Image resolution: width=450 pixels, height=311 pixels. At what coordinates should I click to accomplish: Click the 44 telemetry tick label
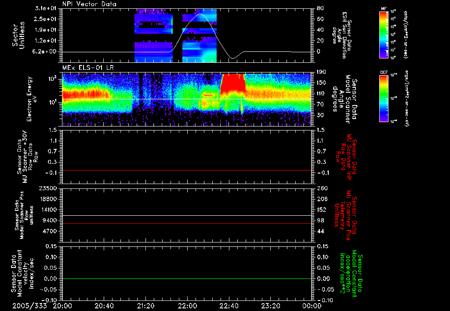point(320,231)
